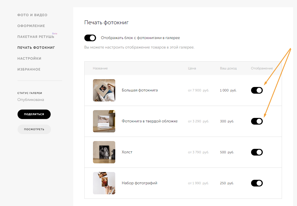This screenshot has width=297, height=206.
Task: Toggle photobook block display in gallery
Action: click(90, 38)
